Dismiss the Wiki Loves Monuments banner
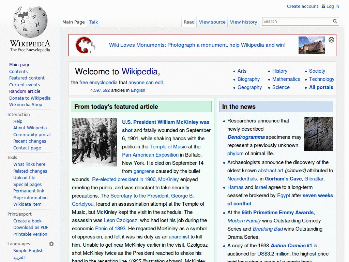349x262 pixels. click(x=331, y=40)
